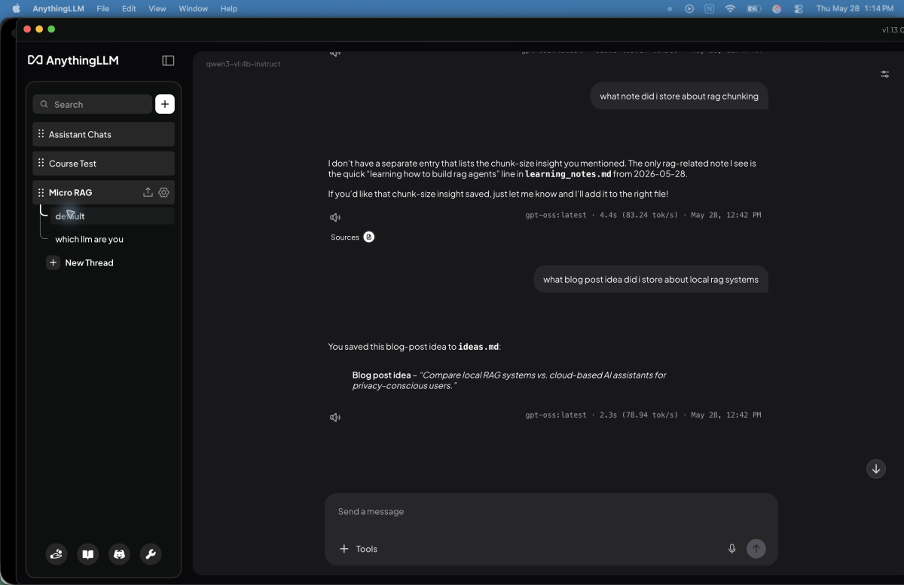Click send message arrow button
The width and height of the screenshot is (904, 585).
pyautogui.click(x=756, y=549)
